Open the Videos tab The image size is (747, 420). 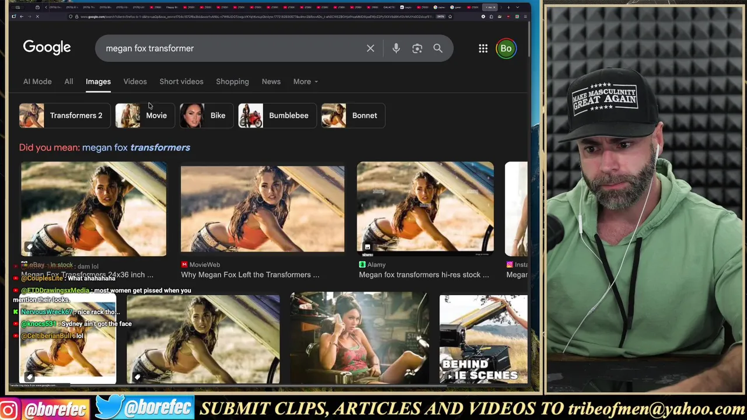point(135,82)
